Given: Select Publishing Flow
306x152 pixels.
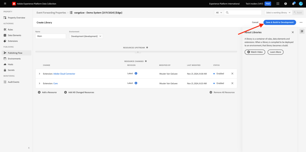Looking at the screenshot, I should click(16, 53).
